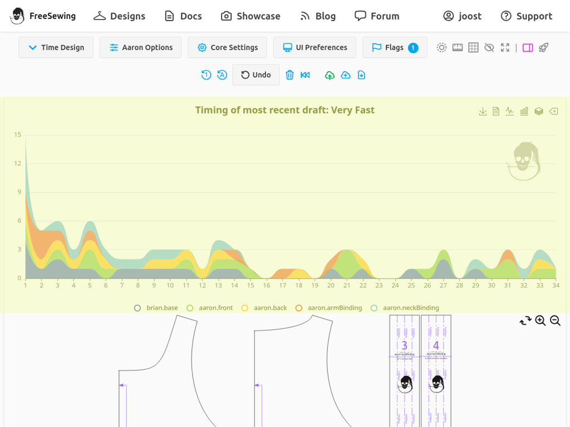Zoom in on the pattern
570x427 pixels.
[540, 321]
